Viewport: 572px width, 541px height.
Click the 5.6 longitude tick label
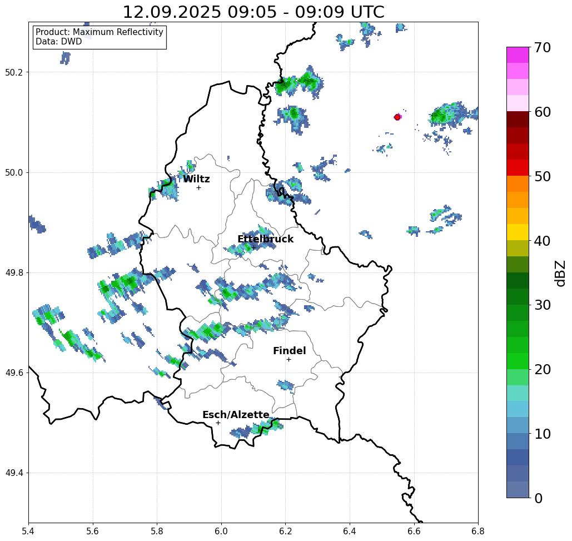(93, 531)
